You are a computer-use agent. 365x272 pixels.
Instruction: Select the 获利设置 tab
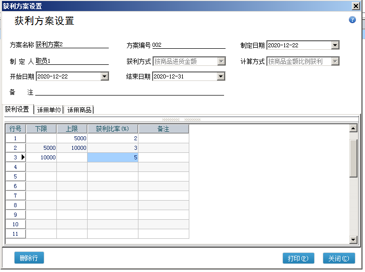pos(17,109)
